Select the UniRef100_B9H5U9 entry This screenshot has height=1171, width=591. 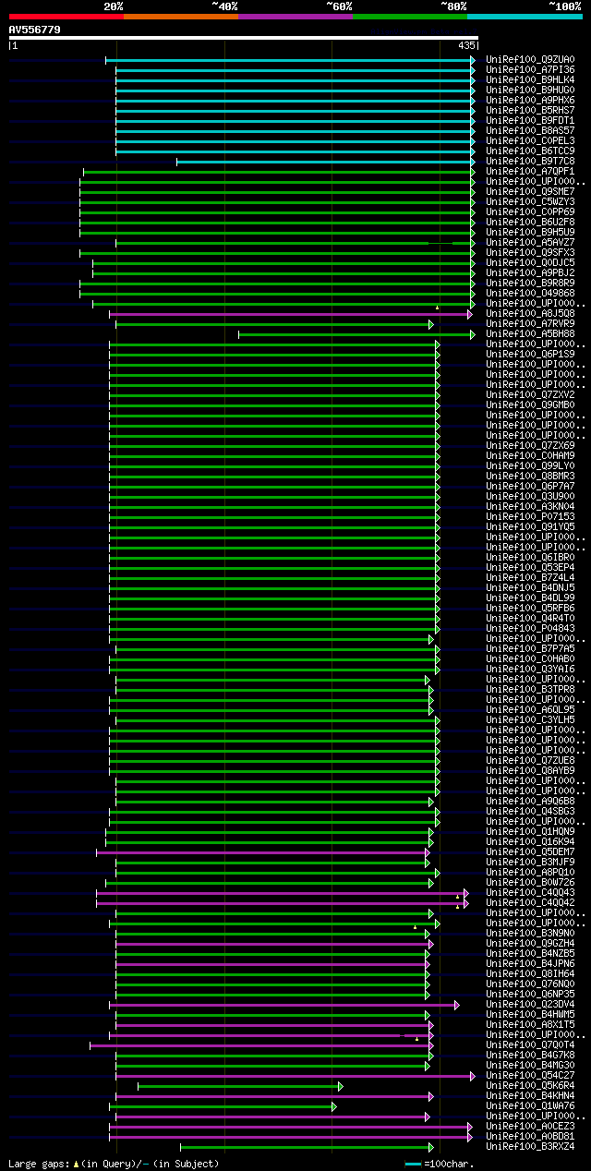(x=530, y=233)
